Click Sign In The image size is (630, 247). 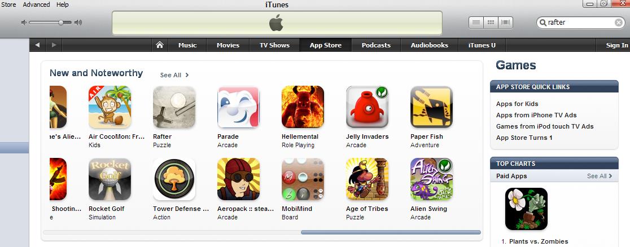pyautogui.click(x=617, y=45)
